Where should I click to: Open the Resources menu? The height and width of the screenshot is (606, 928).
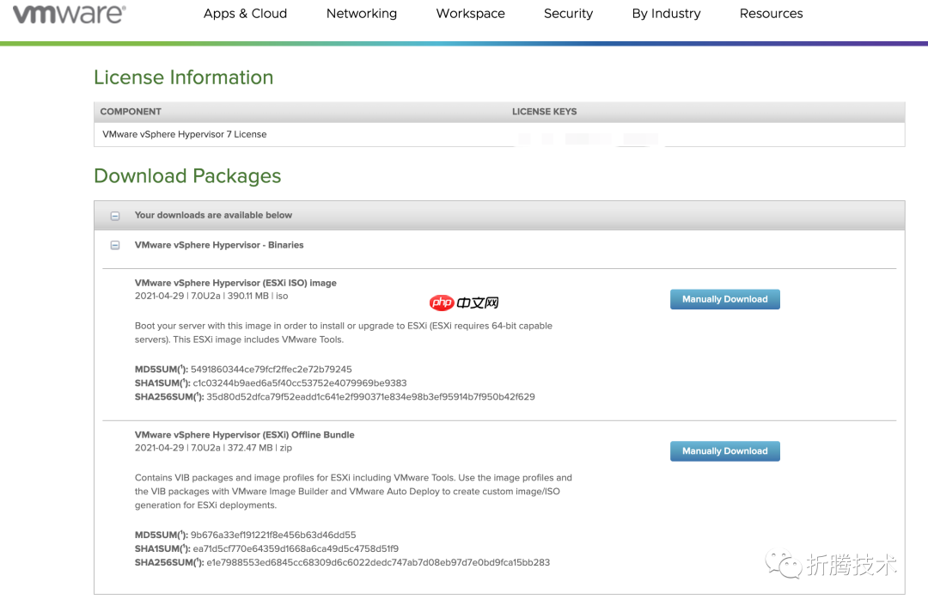(x=771, y=14)
